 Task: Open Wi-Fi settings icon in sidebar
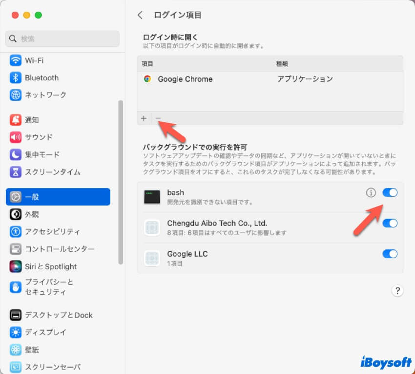tap(15, 60)
